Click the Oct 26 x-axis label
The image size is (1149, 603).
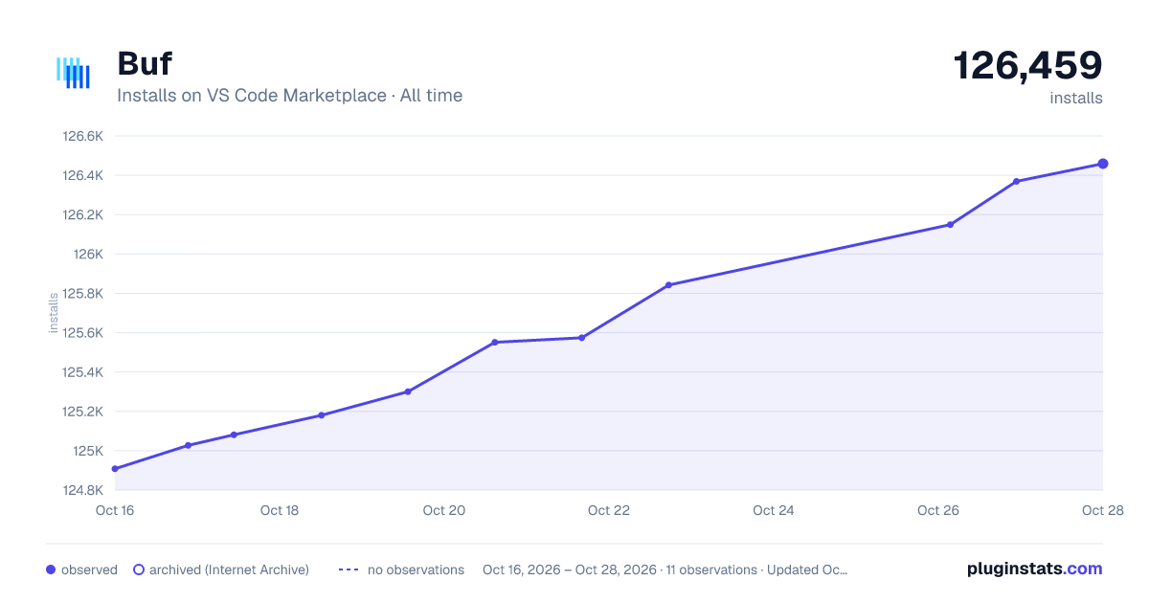coord(938,510)
